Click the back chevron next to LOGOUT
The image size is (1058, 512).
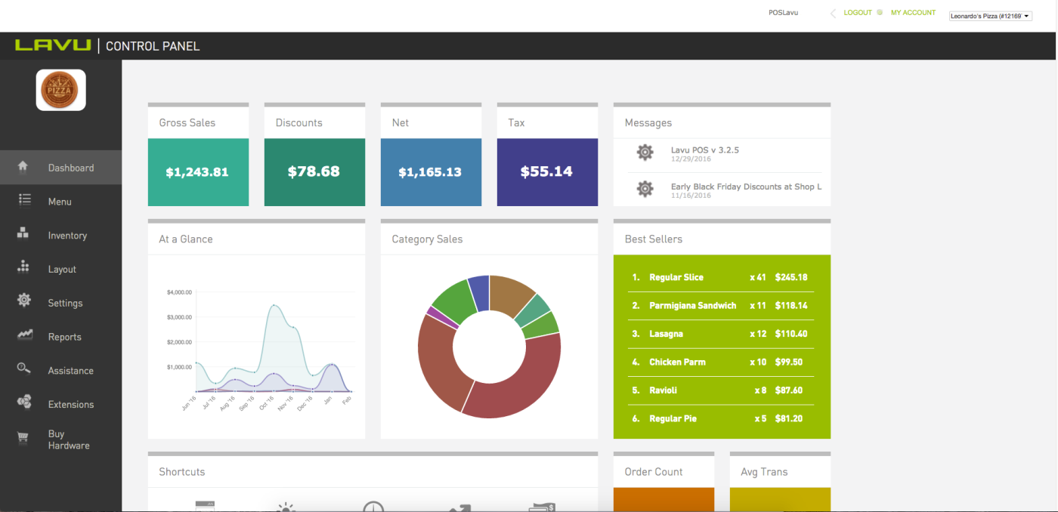pos(834,13)
